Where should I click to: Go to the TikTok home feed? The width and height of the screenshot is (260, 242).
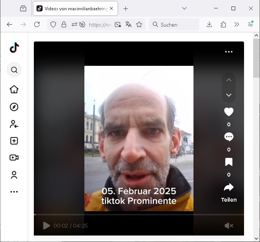click(14, 89)
